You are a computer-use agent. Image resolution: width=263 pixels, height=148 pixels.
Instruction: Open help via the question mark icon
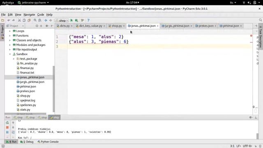88,20
